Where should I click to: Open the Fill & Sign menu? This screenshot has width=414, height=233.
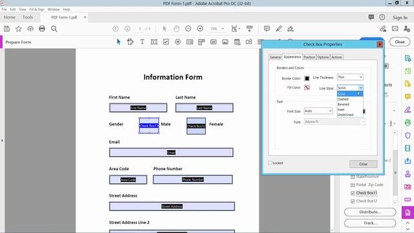[x=37, y=9]
